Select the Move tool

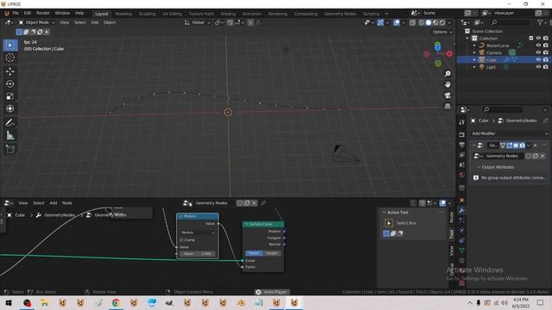(x=9, y=71)
